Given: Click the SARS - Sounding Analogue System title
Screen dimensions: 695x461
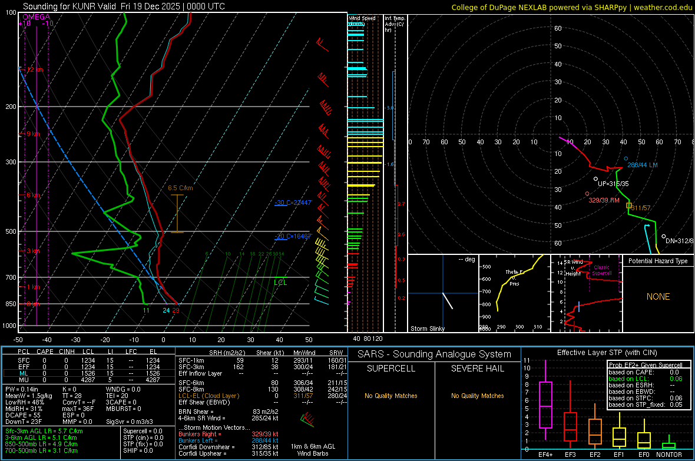Looking at the screenshot, I should coord(434,354).
